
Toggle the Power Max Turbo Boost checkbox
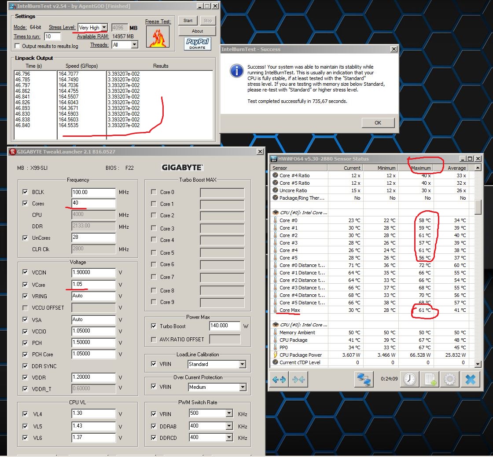[x=154, y=326]
